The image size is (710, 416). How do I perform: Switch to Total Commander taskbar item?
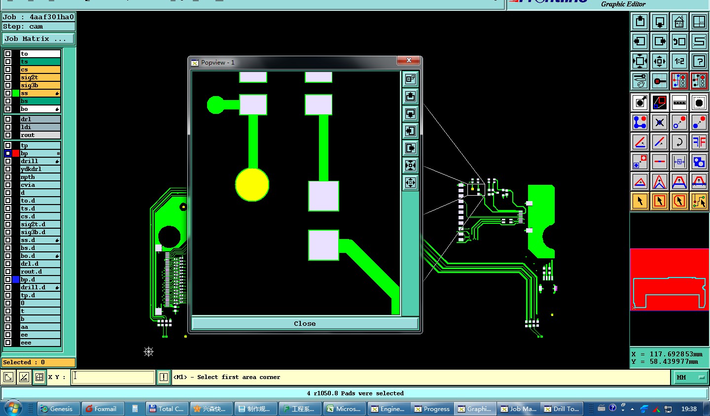[x=167, y=409]
